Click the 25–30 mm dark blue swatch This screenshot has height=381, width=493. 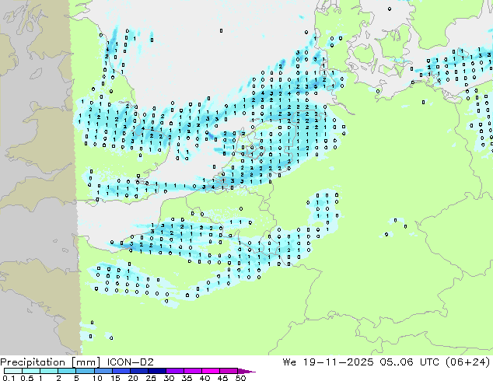(x=157, y=371)
